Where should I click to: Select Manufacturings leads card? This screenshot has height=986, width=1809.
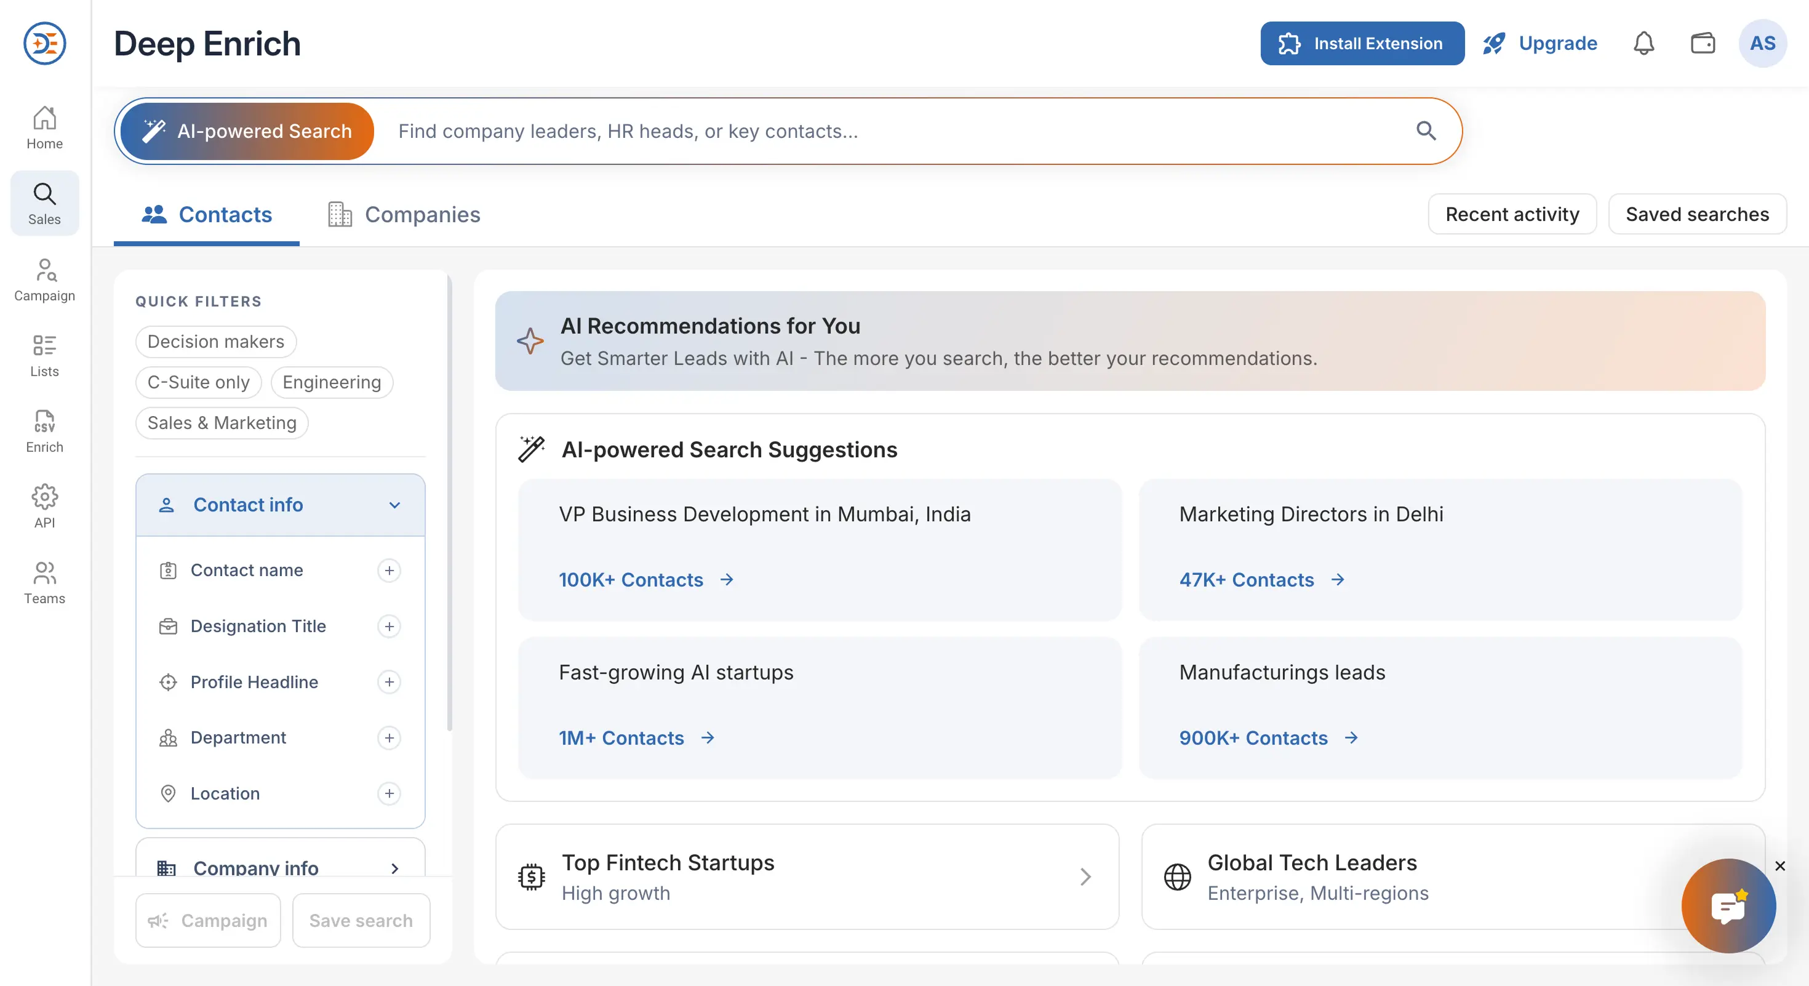pyautogui.click(x=1440, y=707)
